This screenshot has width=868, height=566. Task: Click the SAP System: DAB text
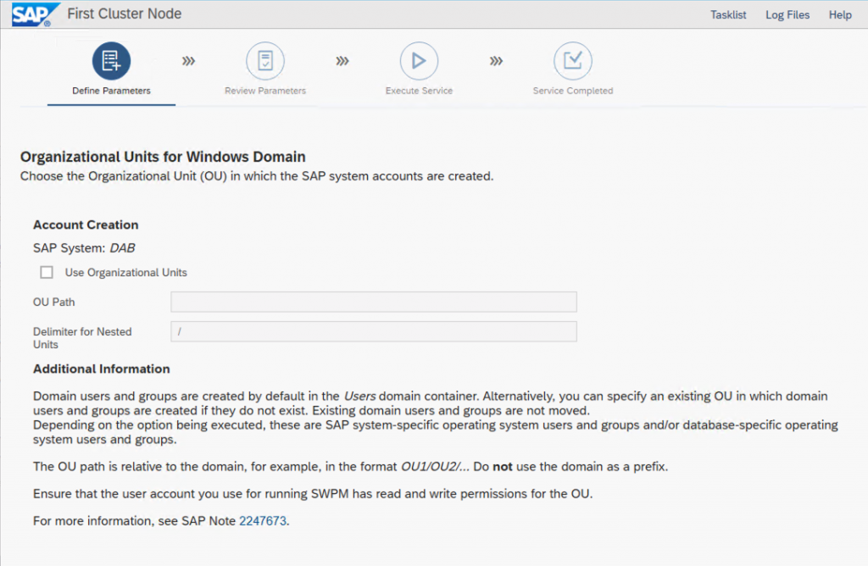84,248
